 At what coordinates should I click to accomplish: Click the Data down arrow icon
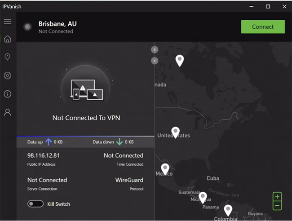click(119, 142)
